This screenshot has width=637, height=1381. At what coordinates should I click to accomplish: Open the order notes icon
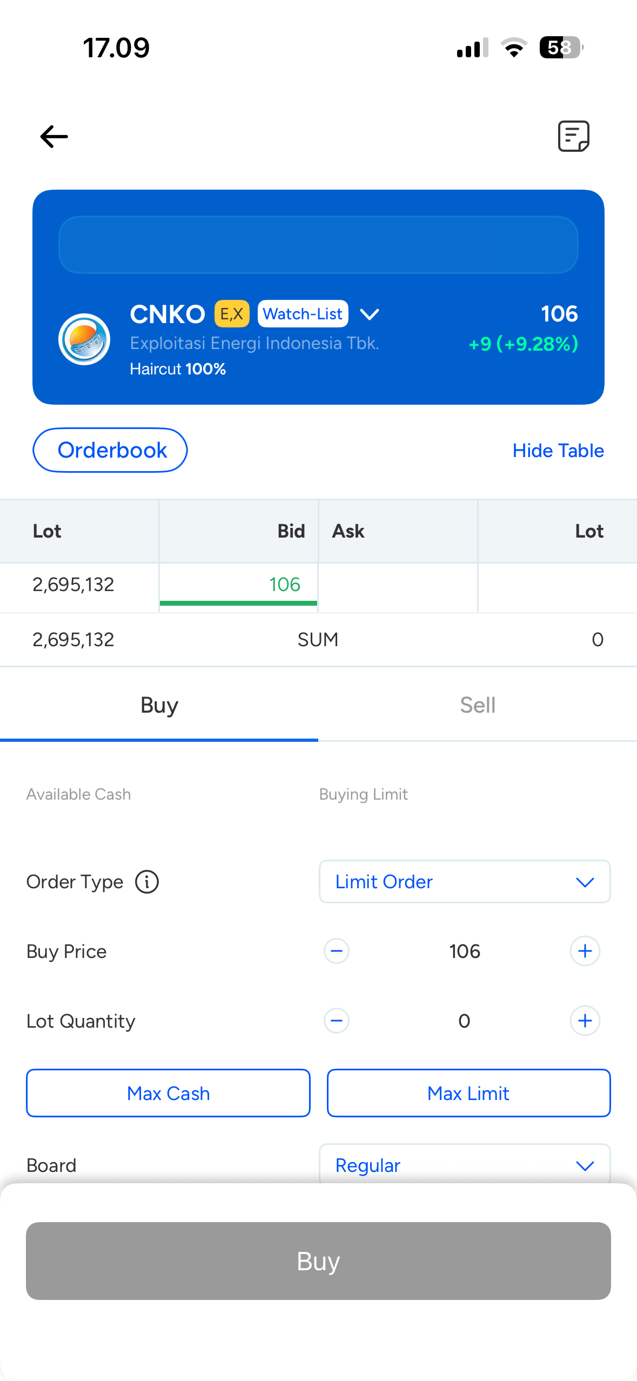click(573, 136)
